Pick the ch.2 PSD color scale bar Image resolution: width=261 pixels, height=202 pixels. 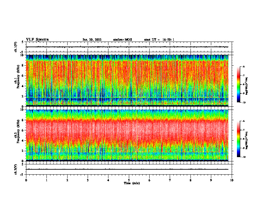238,139
